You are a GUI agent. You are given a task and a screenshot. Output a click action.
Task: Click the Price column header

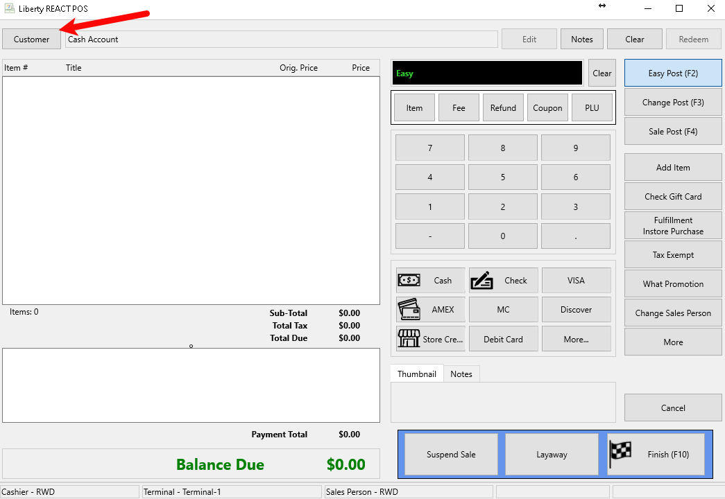click(x=361, y=67)
